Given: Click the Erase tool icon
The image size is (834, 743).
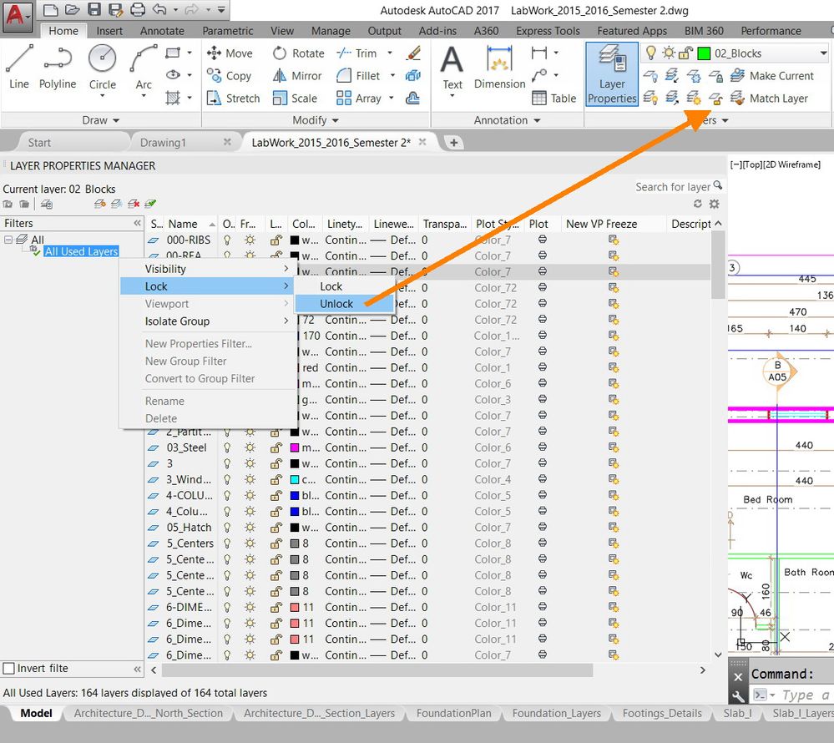Looking at the screenshot, I should pos(412,53).
